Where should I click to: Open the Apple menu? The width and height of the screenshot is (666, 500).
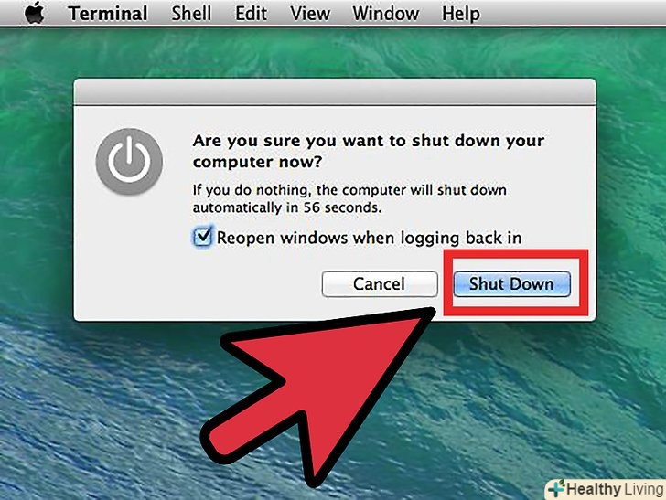coord(35,13)
